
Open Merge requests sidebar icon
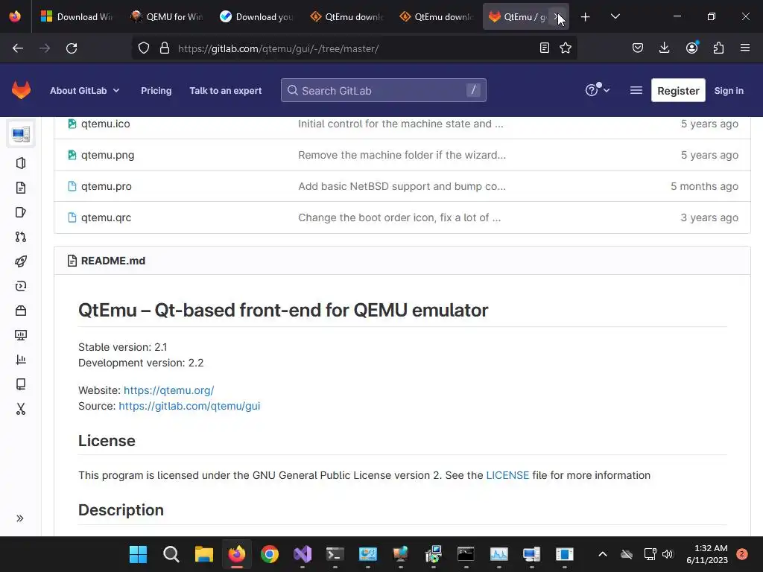20,237
